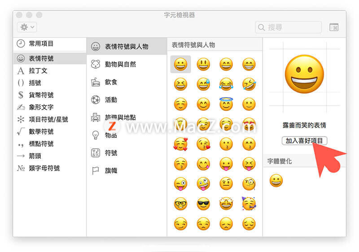Select 數學符號 in the sidebar
Image resolution: width=359 pixels, height=252 pixels.
coord(49,132)
